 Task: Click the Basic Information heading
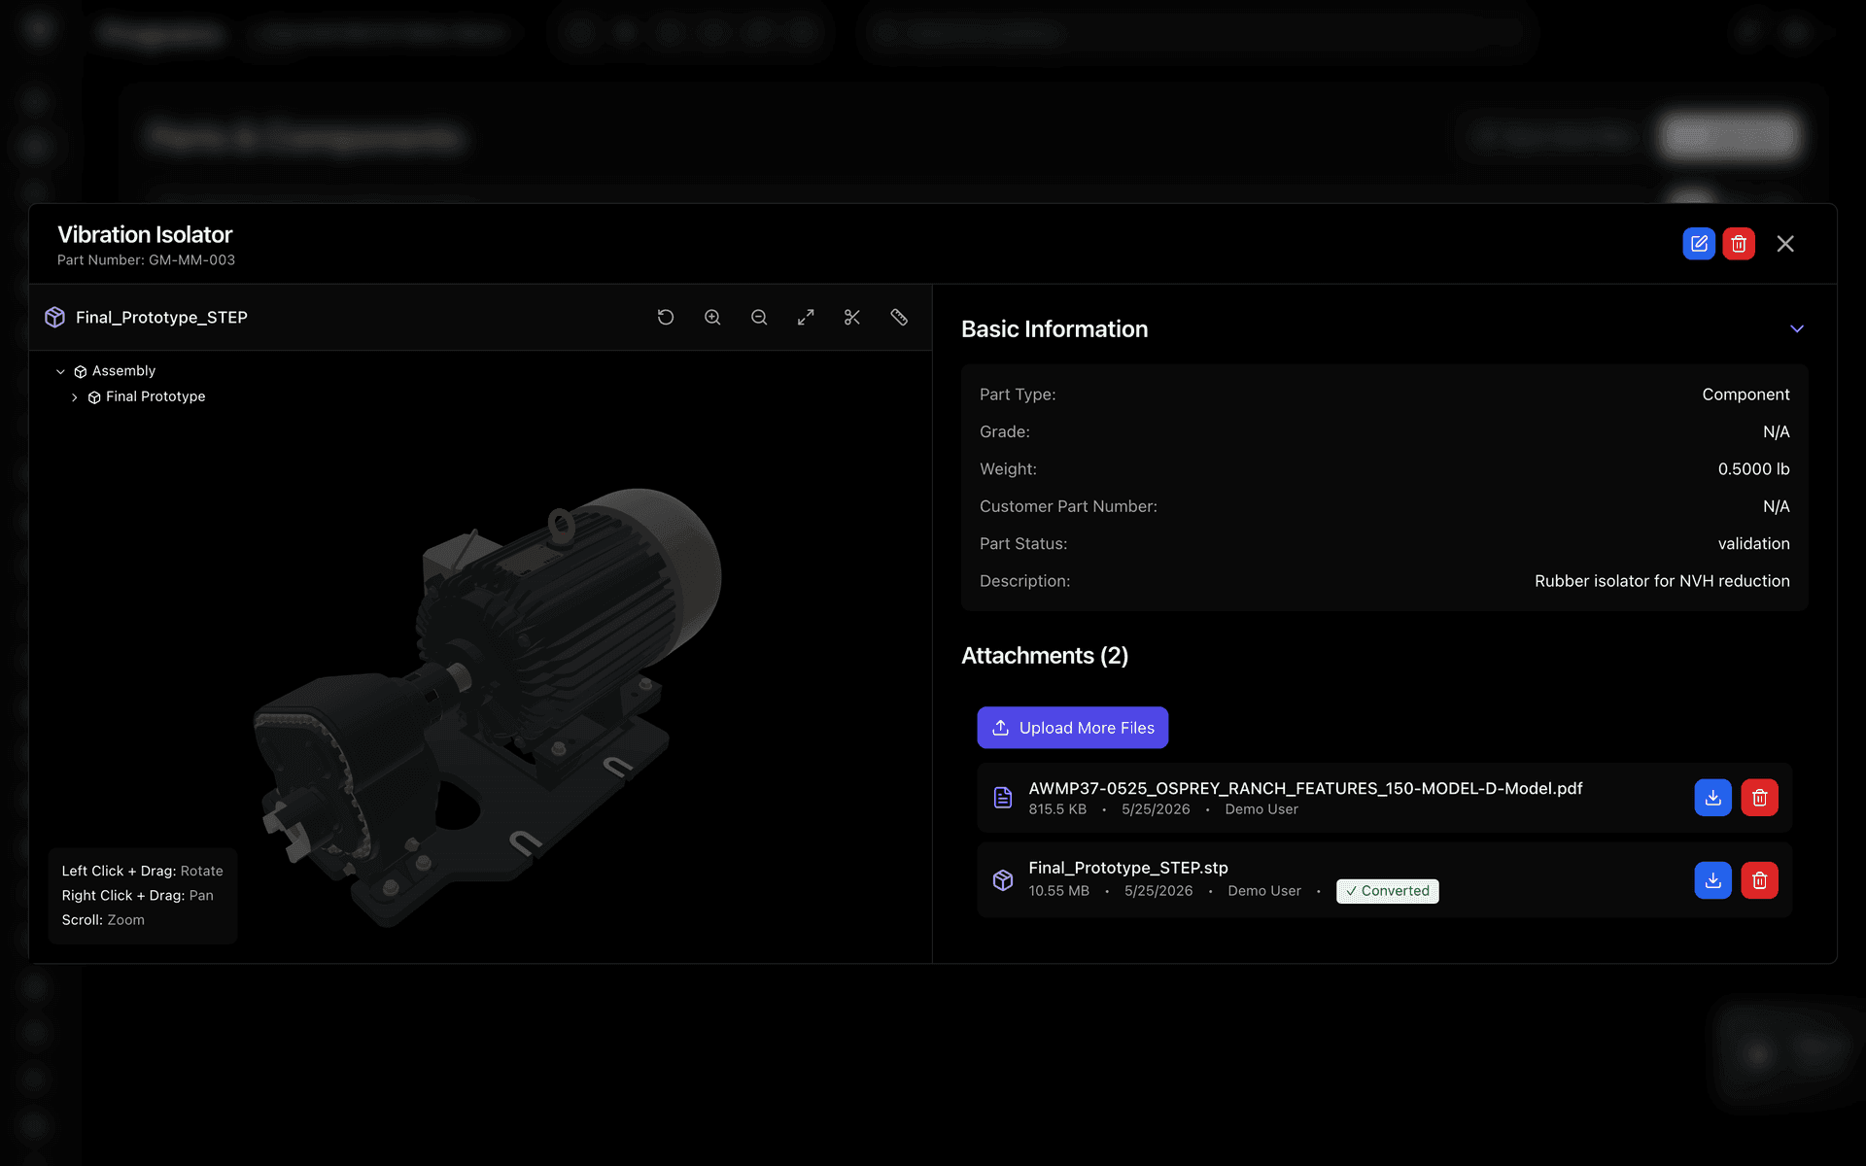pos(1054,329)
